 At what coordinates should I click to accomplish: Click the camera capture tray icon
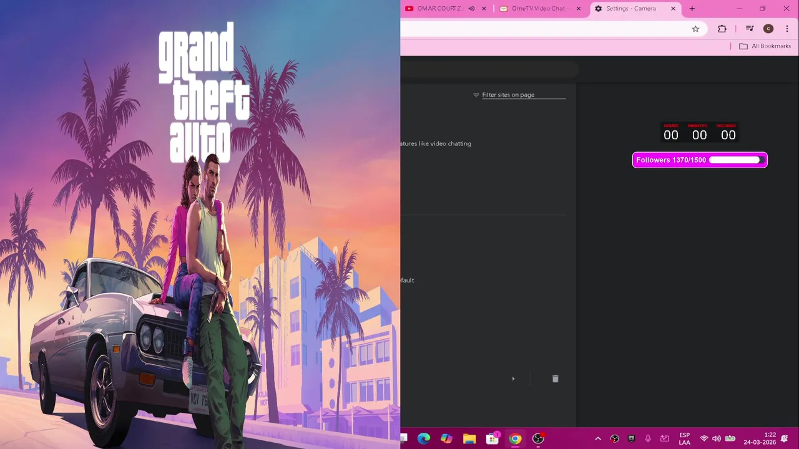pos(665,438)
